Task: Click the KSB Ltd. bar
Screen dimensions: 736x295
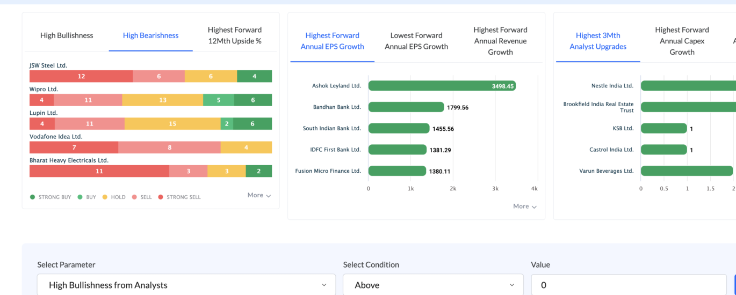Action: (664, 129)
